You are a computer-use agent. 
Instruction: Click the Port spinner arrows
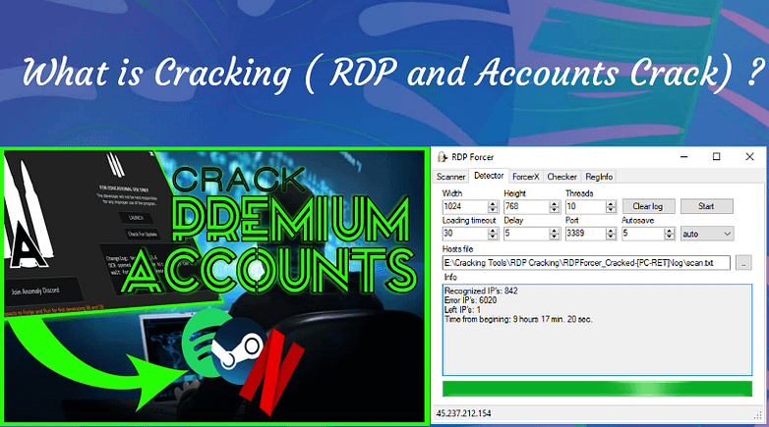pyautogui.click(x=611, y=234)
